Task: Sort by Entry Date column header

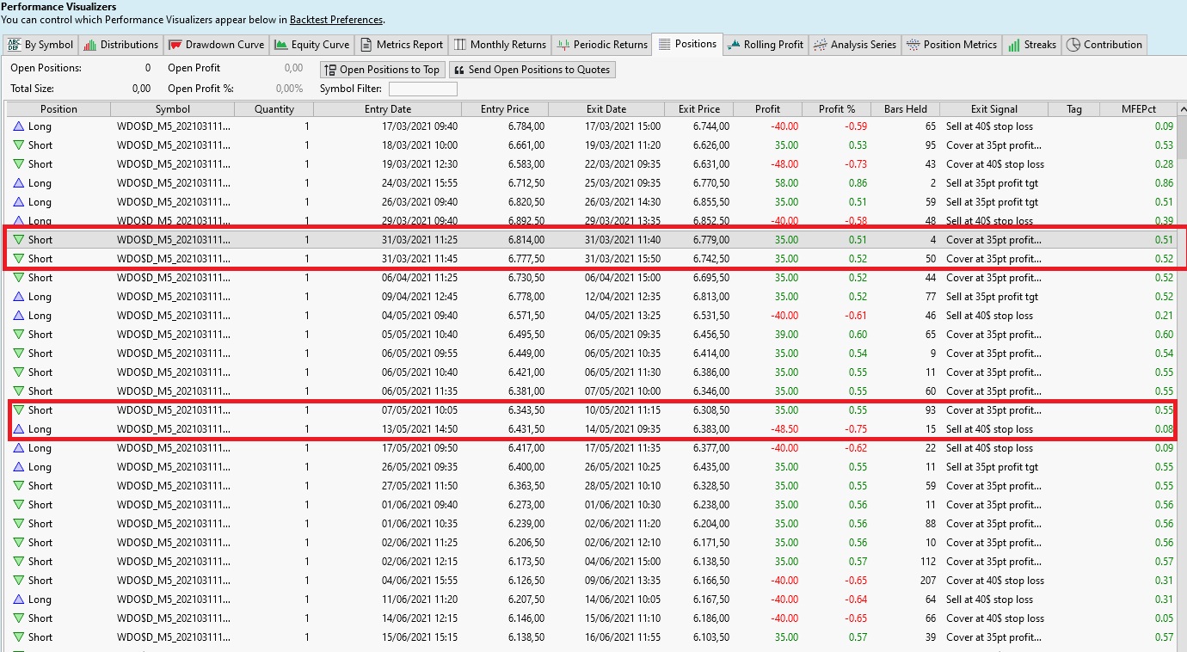Action: tap(387, 109)
